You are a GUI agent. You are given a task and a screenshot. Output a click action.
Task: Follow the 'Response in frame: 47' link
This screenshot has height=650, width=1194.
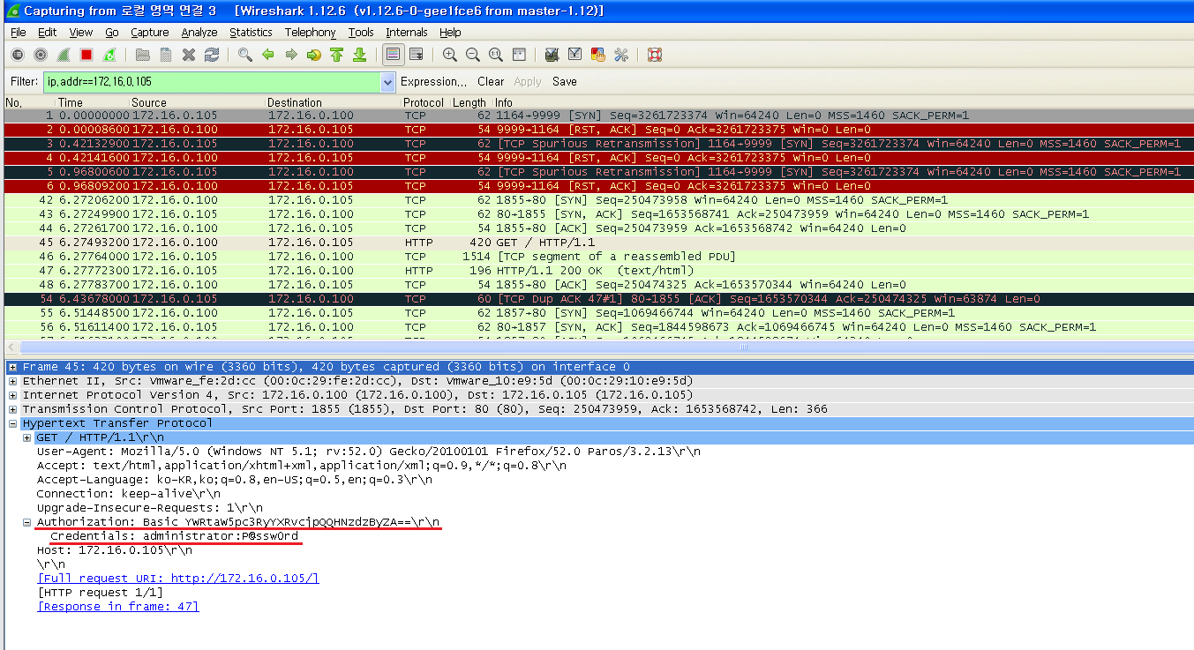click(117, 607)
